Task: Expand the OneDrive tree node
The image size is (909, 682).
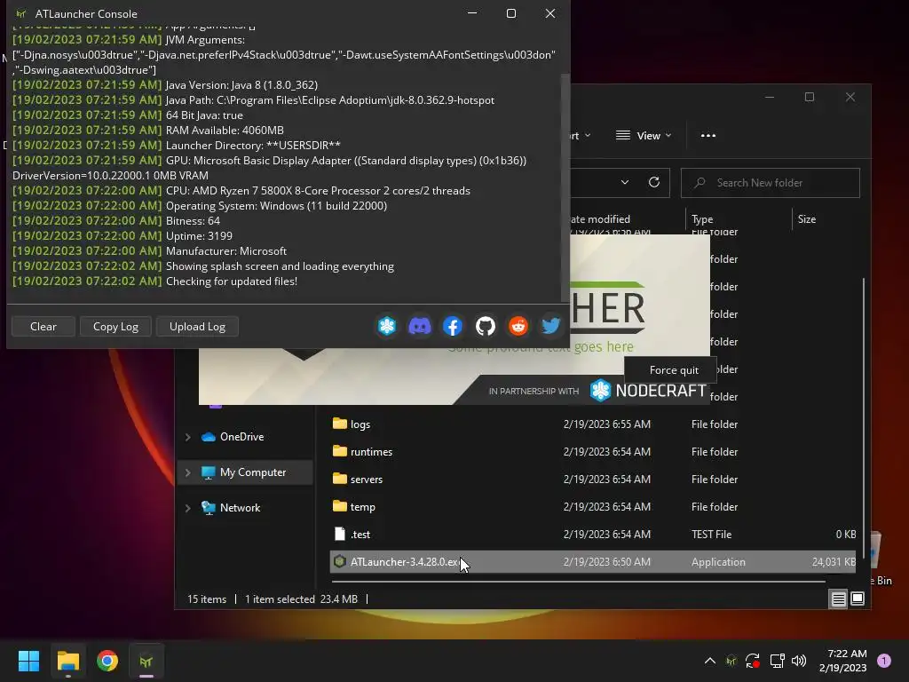Action: coord(188,437)
